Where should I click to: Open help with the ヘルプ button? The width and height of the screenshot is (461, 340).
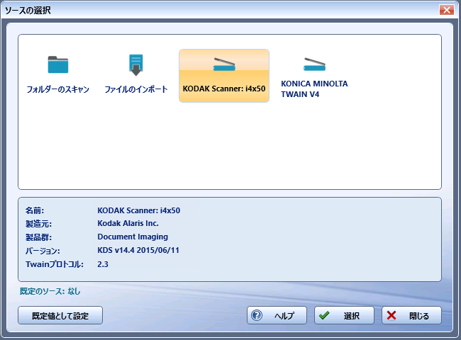pos(277,316)
